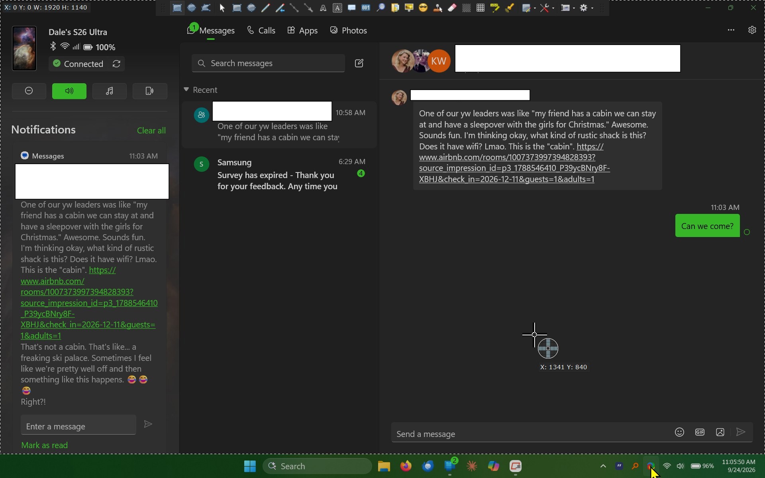Show hidden icons in the system tray

click(603, 466)
